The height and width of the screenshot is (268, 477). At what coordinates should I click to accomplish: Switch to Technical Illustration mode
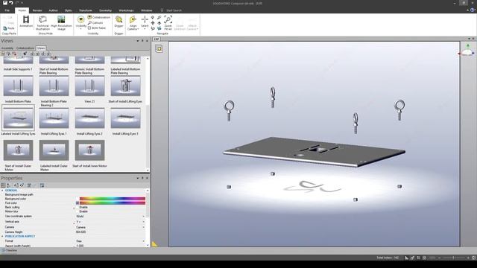click(x=42, y=22)
